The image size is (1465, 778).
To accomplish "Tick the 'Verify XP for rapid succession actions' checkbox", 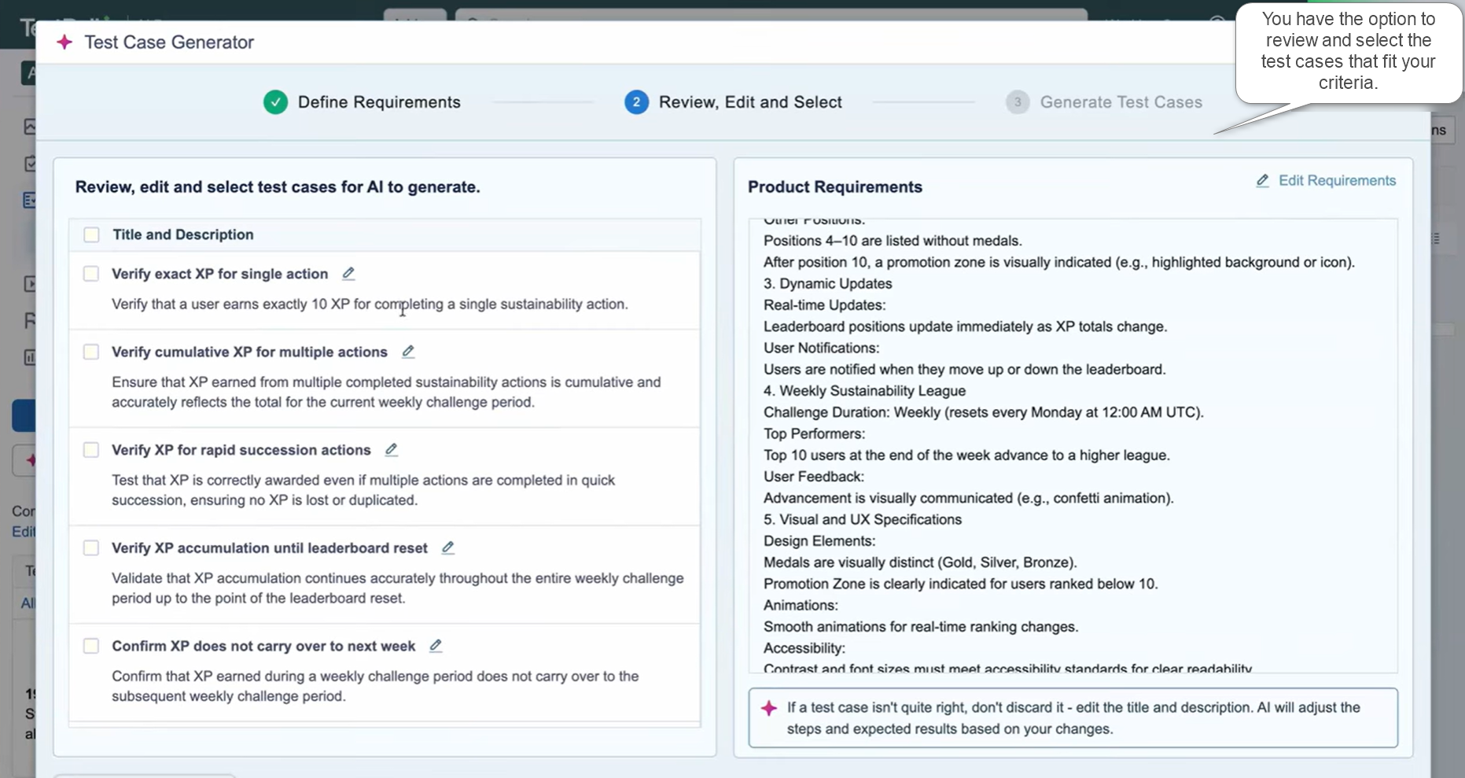I will pos(91,450).
